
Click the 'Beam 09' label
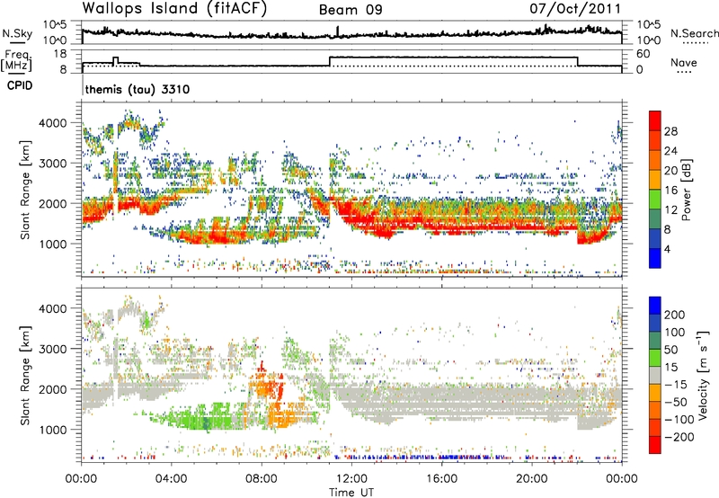click(351, 10)
